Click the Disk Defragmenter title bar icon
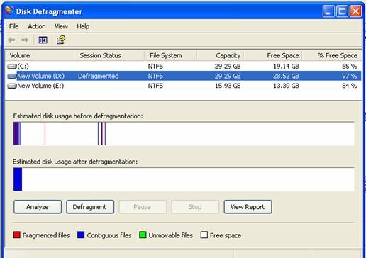The height and width of the screenshot is (258, 366). pos(9,11)
